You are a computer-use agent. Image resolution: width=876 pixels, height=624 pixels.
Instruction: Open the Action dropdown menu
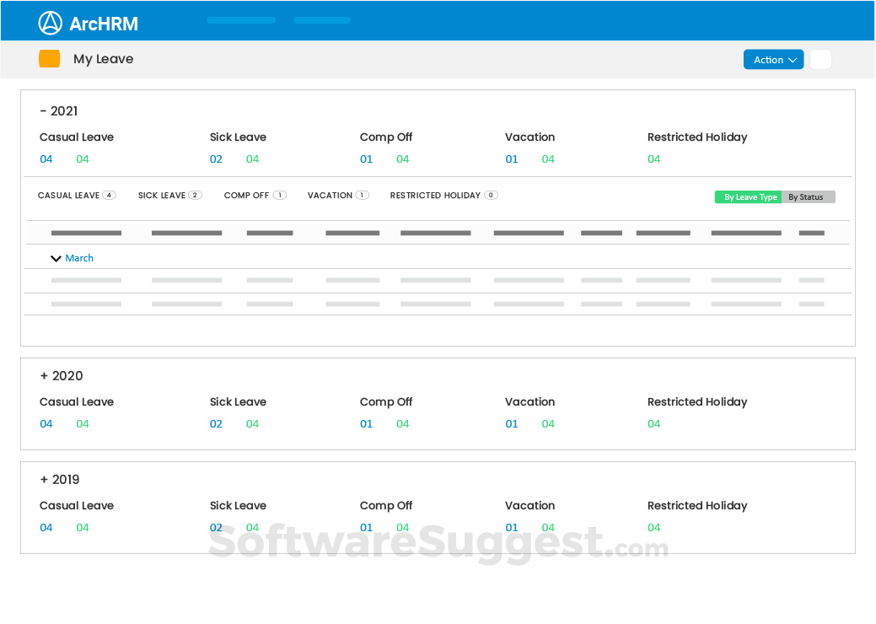coord(772,59)
